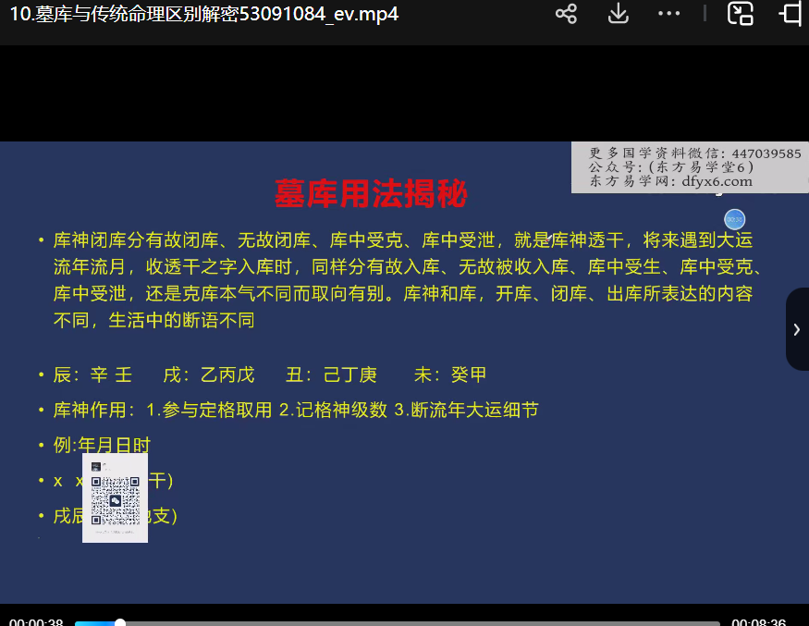Click the pin window icon at top right

(x=791, y=14)
